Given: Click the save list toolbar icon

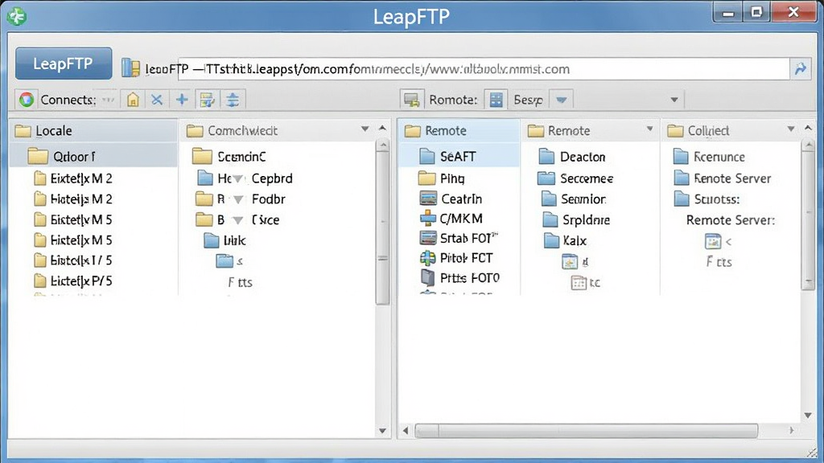Looking at the screenshot, I should [x=207, y=99].
